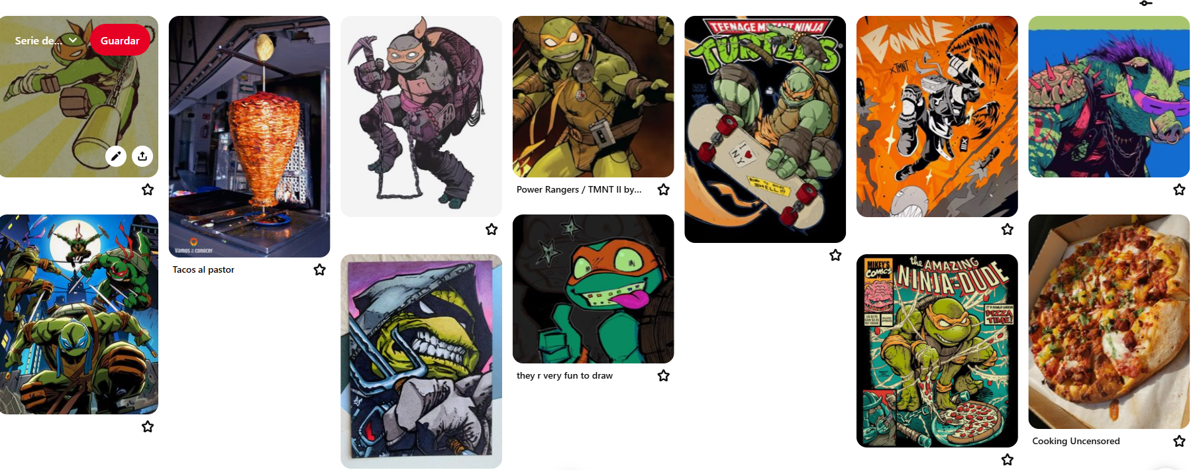Toggle star on purple-mohawk warthog pin
Screen dimensions: 1195x470
point(1180,189)
